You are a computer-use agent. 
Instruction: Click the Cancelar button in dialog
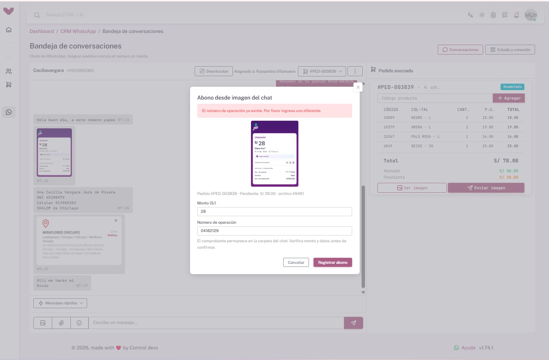tap(296, 262)
